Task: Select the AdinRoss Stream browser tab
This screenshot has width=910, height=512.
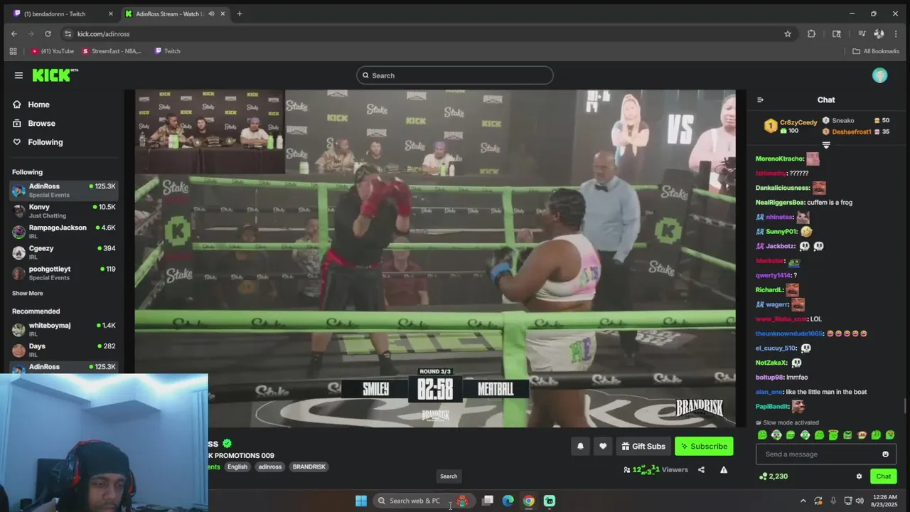Action: (x=174, y=14)
